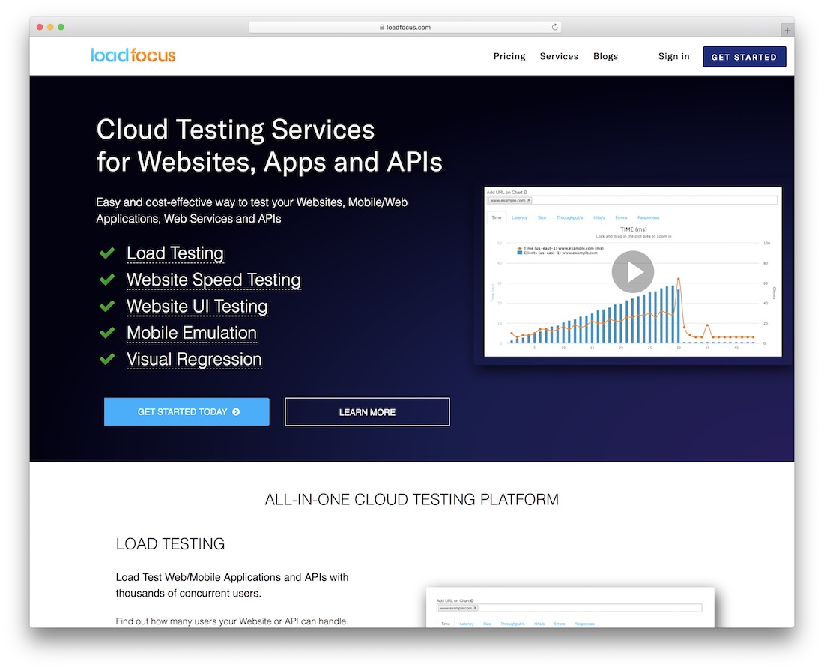Minimize the browser window with the yellow button
This screenshot has height=670, width=824.
click(x=50, y=27)
